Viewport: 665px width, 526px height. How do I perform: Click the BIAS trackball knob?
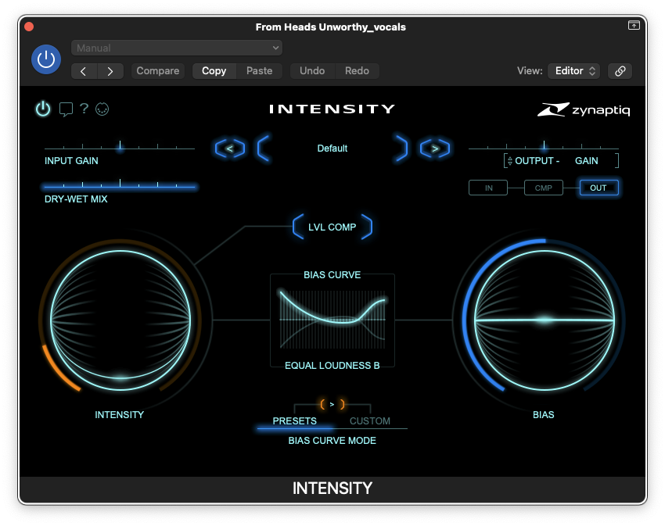tap(545, 320)
